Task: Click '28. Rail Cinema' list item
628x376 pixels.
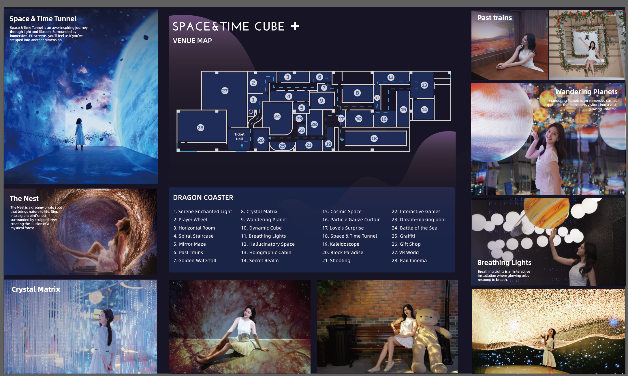Action: pos(409,260)
